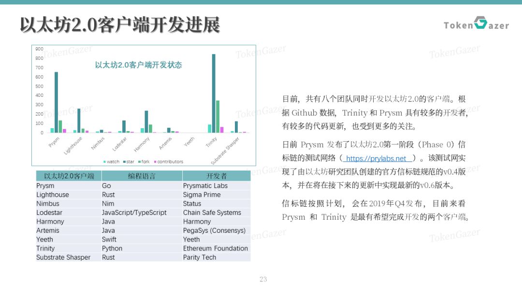
Task: Click the Harmony star bar in chart
Action: coord(146,122)
